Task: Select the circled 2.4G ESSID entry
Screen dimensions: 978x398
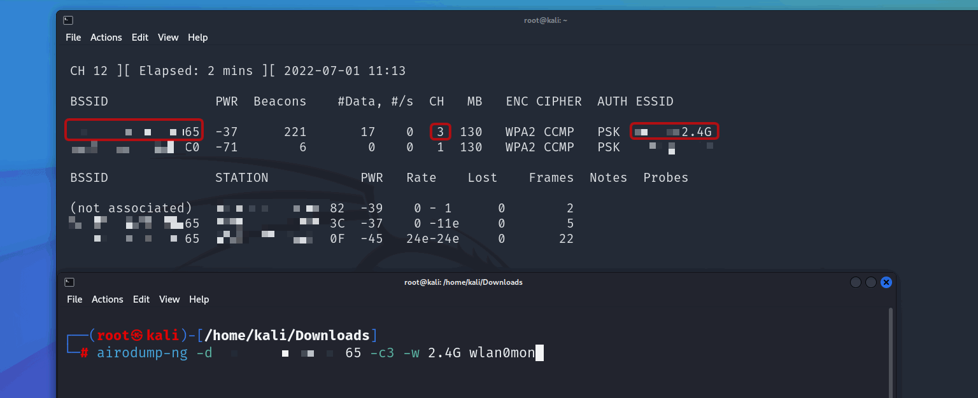Action: tap(674, 131)
